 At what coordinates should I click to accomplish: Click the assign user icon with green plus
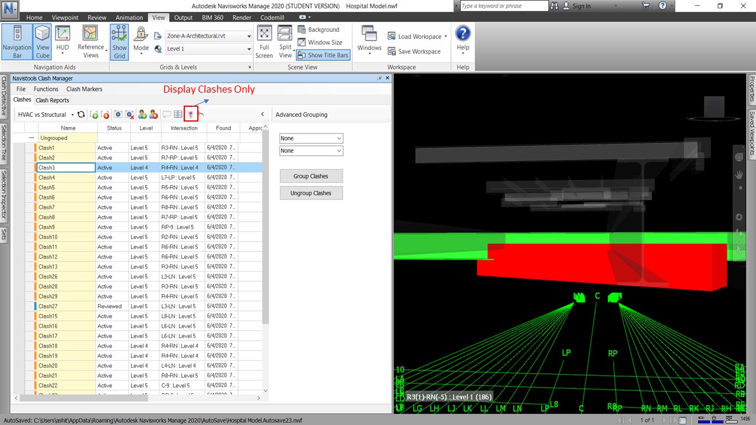click(142, 115)
